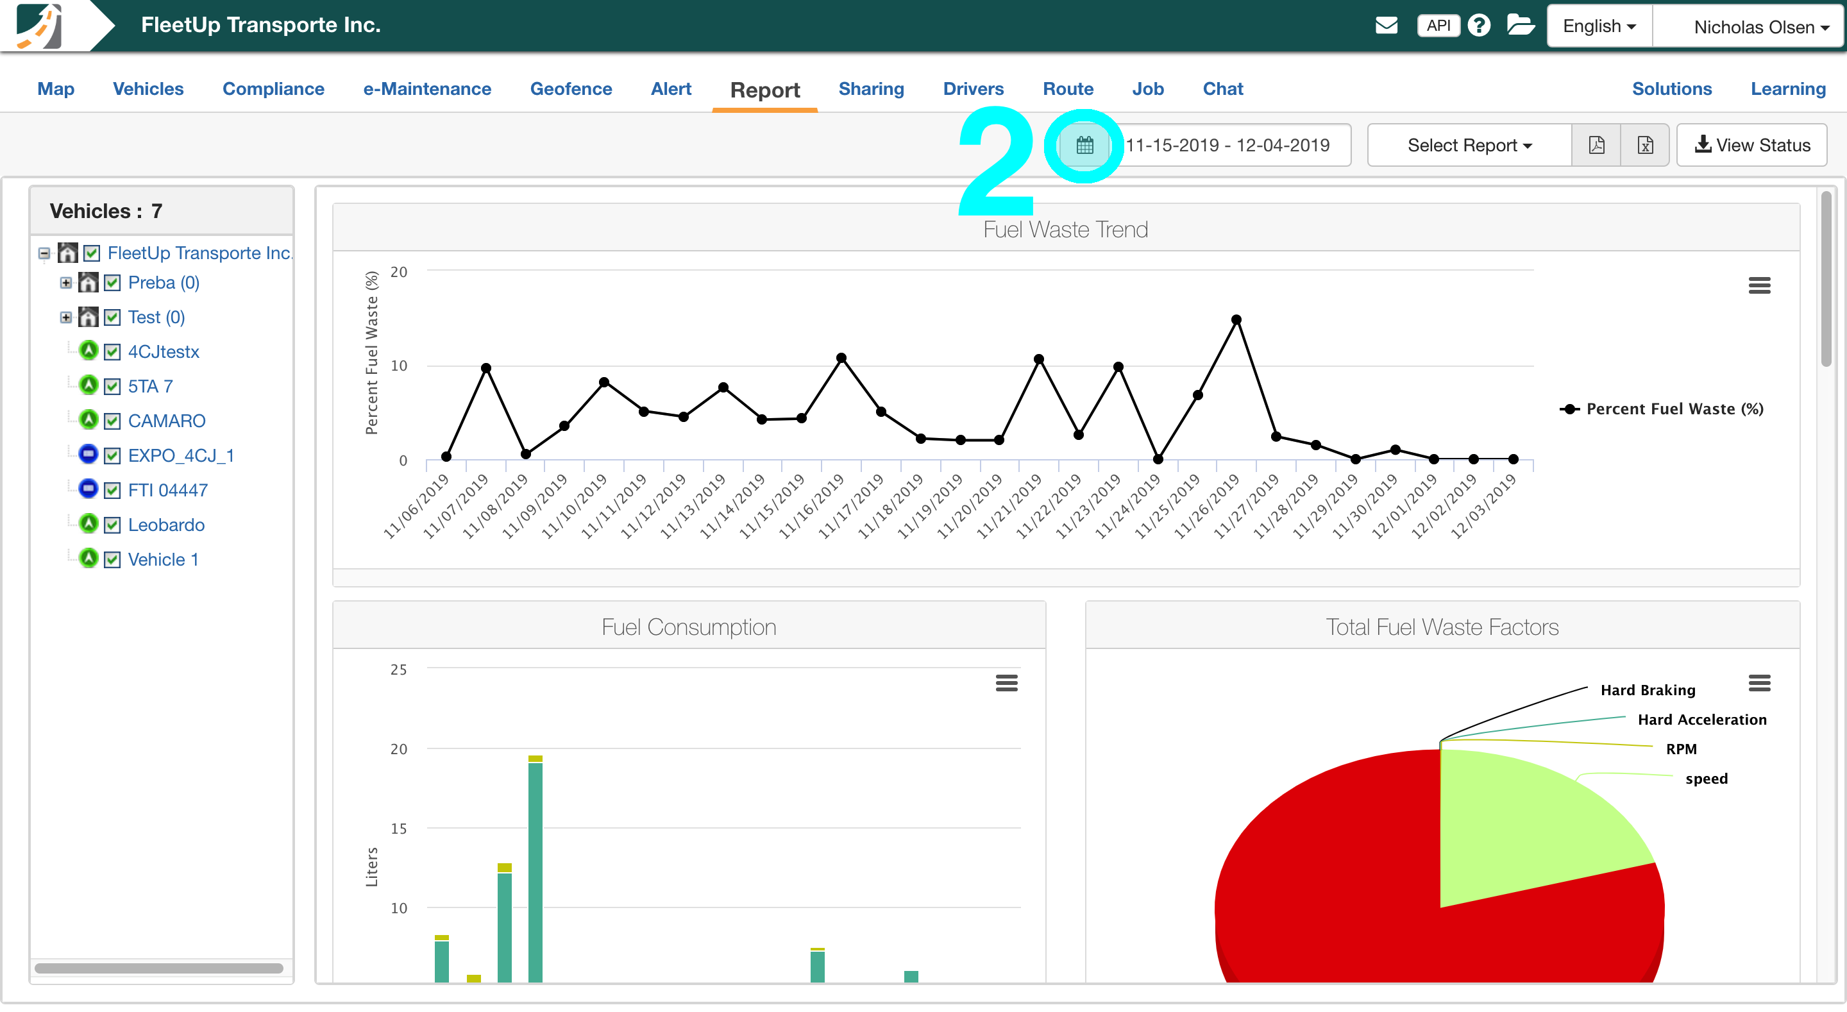Open the Solutions link

pos(1671,89)
